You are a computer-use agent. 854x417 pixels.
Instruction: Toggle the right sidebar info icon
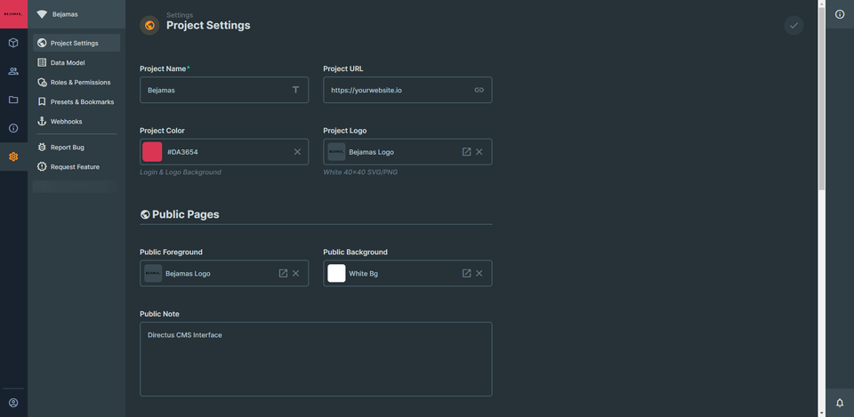839,14
